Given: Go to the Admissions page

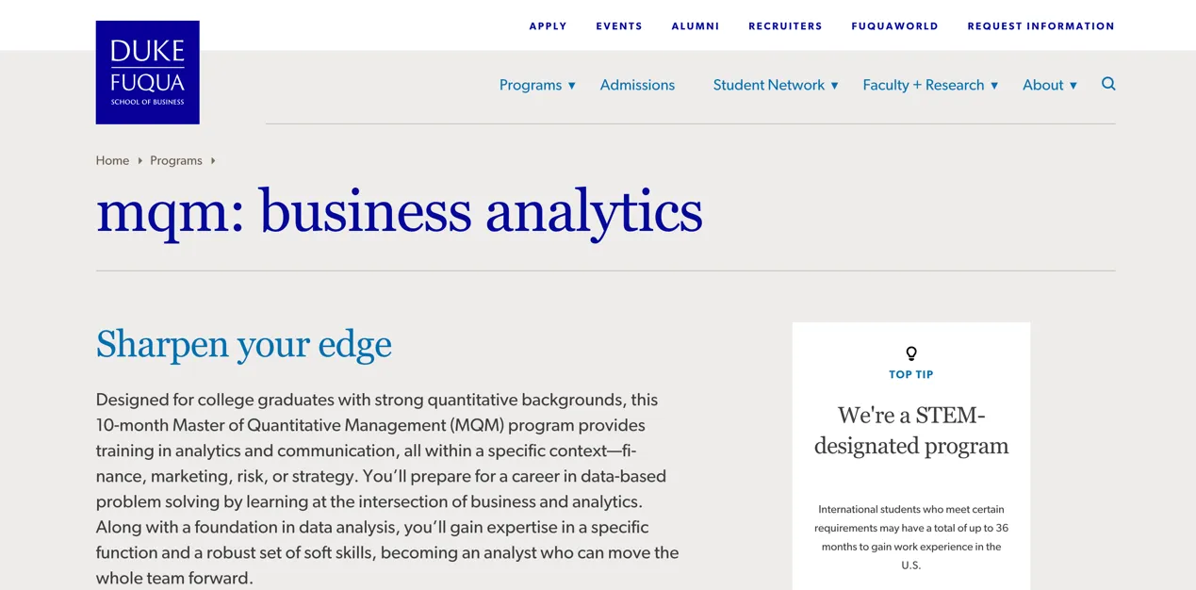Looking at the screenshot, I should [637, 85].
